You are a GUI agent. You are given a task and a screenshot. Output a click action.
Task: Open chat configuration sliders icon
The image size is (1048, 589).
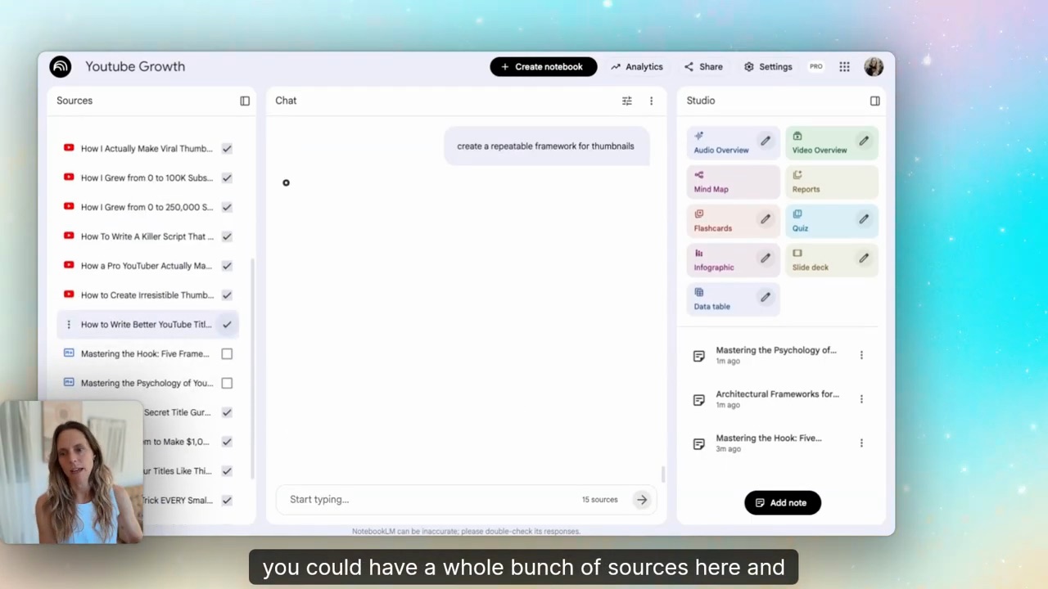click(x=627, y=101)
